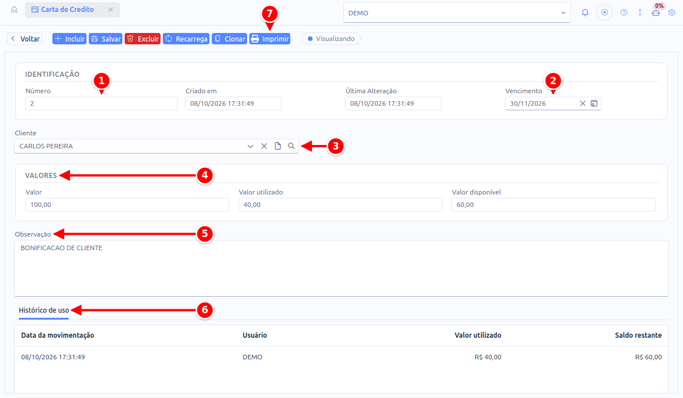This screenshot has height=398, width=683.
Task: Delete the record with Excluir
Action: point(142,39)
